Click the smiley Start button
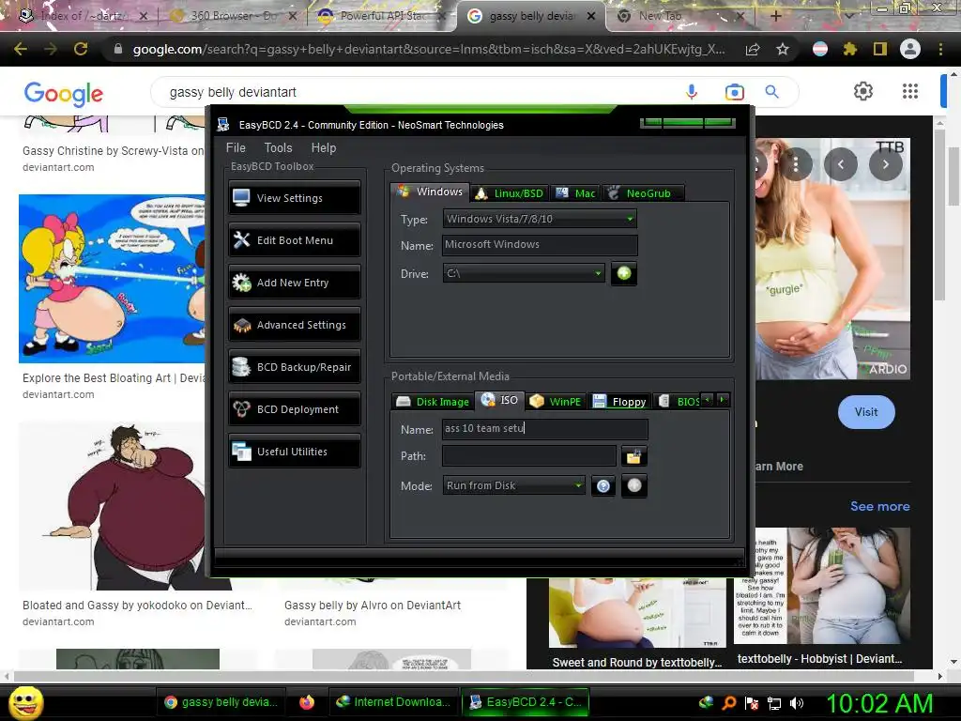Image resolution: width=961 pixels, height=721 pixels. 26,702
